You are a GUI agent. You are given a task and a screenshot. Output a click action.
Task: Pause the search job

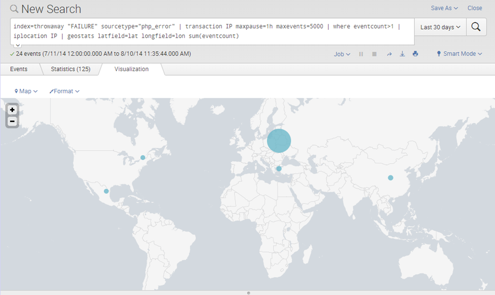click(361, 54)
